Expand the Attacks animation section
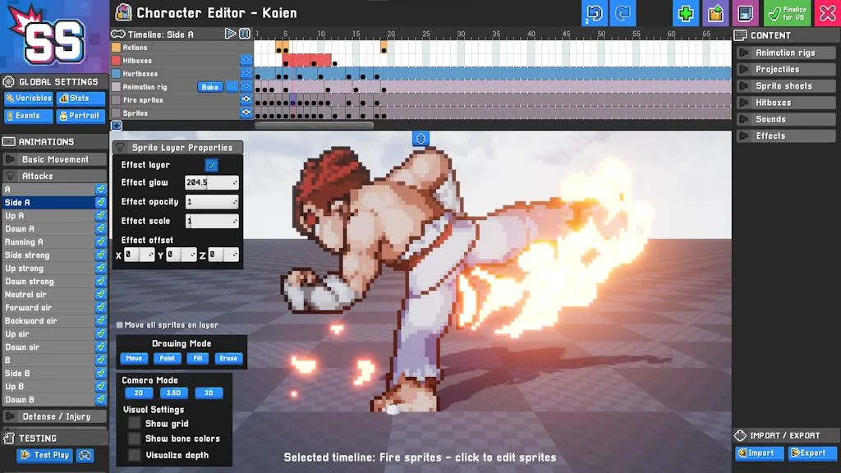The height and width of the screenshot is (473, 841). click(54, 174)
